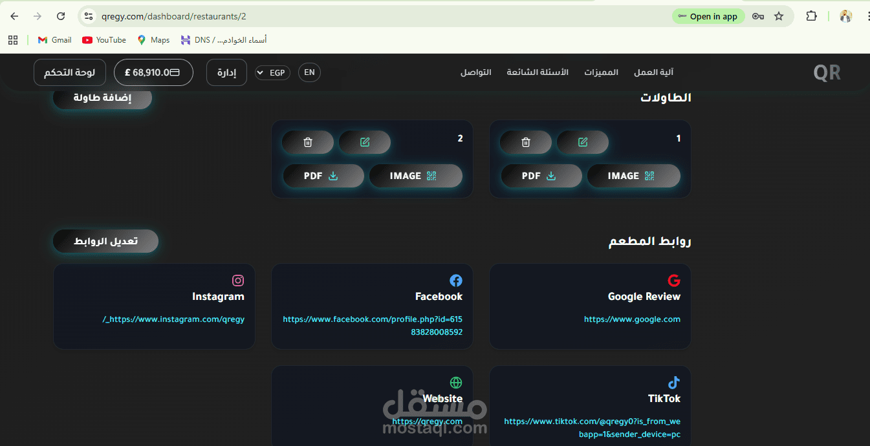Edit table 1 with pencil icon

pos(583,142)
